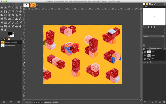Screen dimensions: 166x104
Task: Select the Scissors Select tool
Action: pos(20,8)
